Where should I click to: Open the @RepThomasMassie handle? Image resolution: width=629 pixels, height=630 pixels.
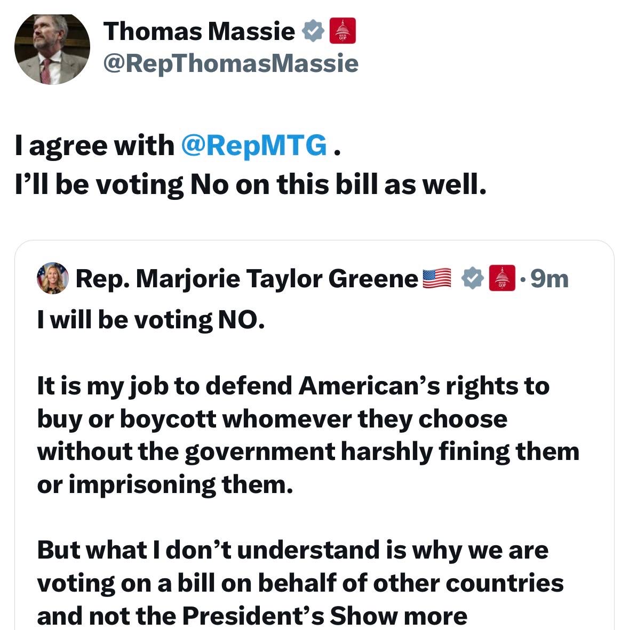click(231, 63)
